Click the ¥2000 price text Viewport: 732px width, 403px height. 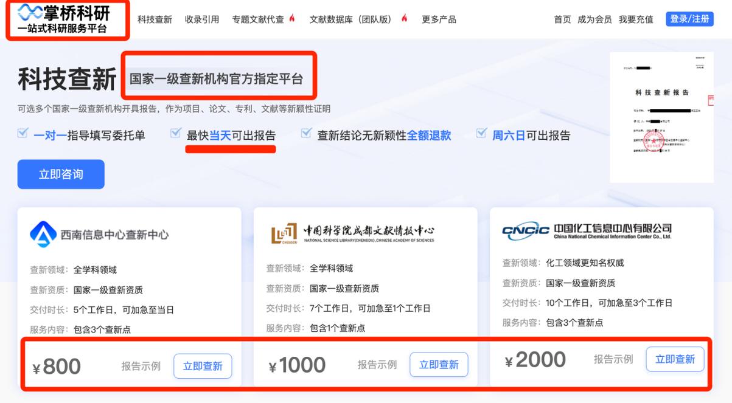[x=535, y=360]
